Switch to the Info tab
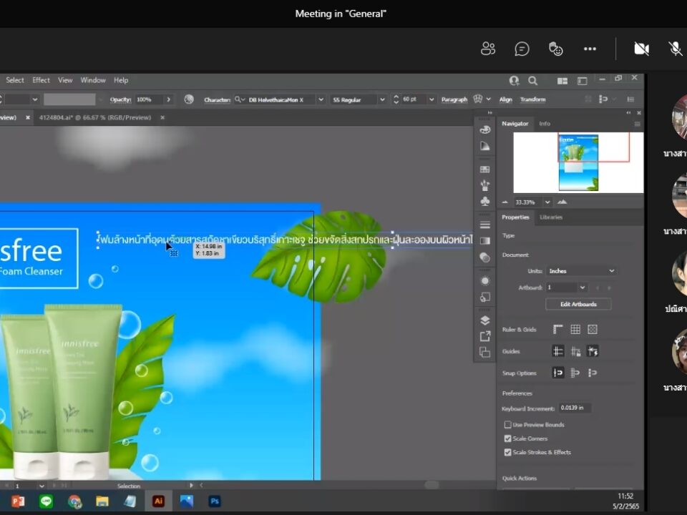 [545, 124]
